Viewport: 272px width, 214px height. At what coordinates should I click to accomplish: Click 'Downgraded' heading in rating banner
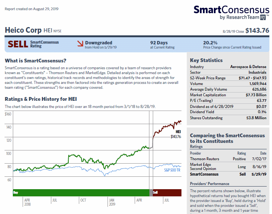click(98, 43)
